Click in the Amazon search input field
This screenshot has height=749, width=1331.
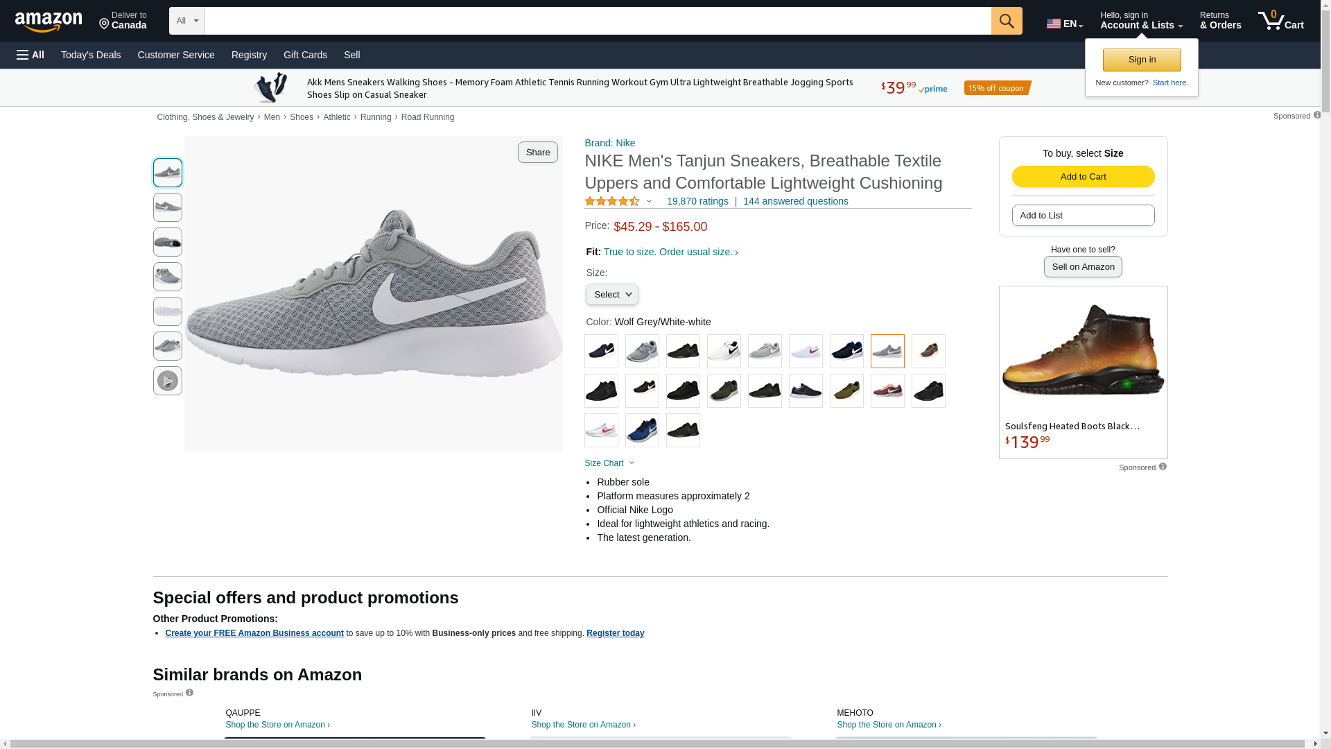[x=597, y=21]
